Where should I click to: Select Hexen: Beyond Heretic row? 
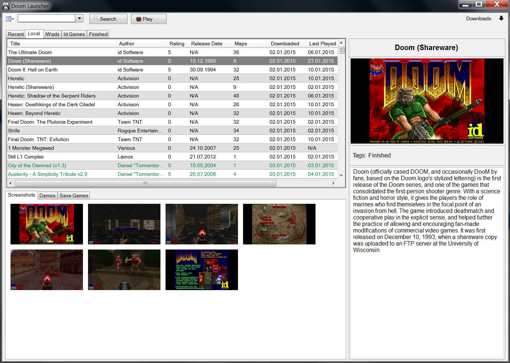pos(172,113)
